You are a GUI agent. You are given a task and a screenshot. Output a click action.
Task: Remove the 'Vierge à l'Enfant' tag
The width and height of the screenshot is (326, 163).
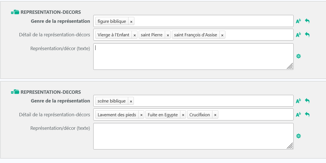coord(134,35)
